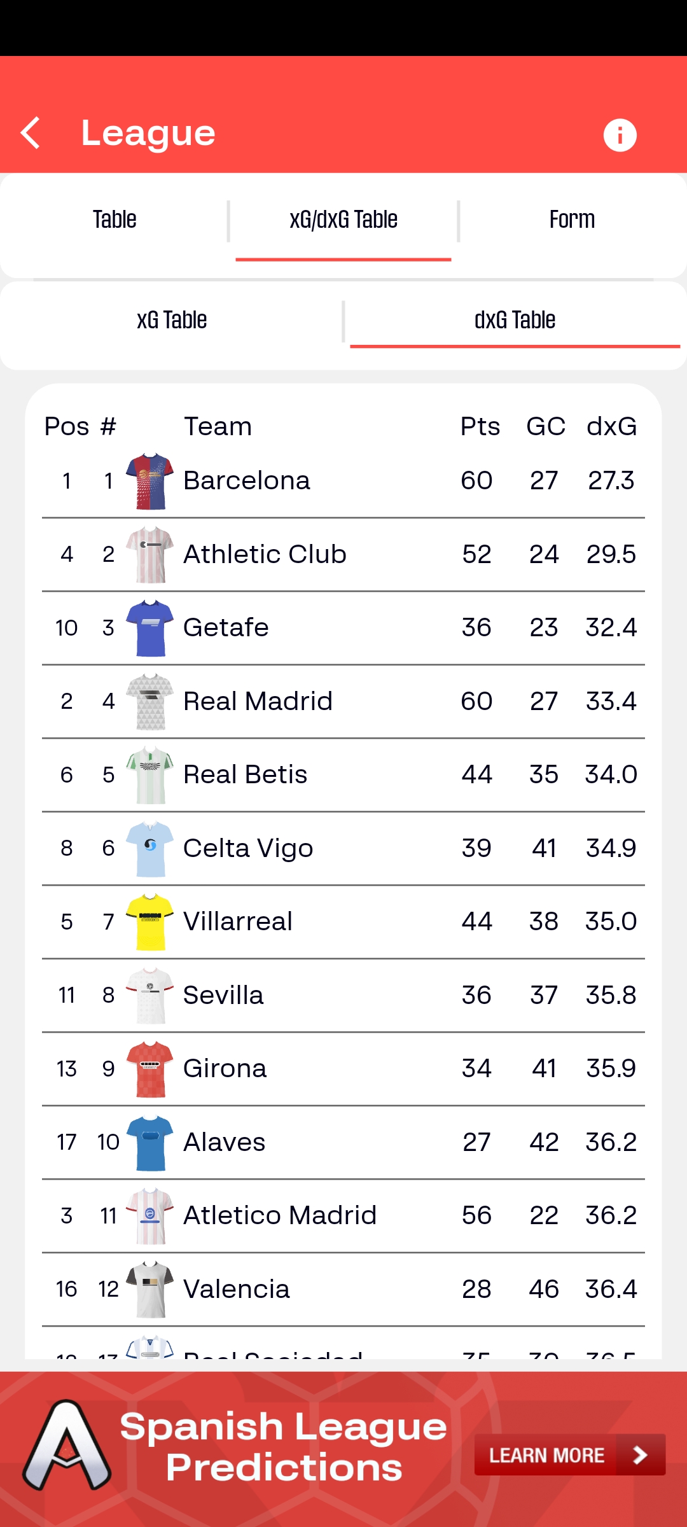
Task: Tap Athletic Club's striped jersey icon
Action: pos(150,555)
